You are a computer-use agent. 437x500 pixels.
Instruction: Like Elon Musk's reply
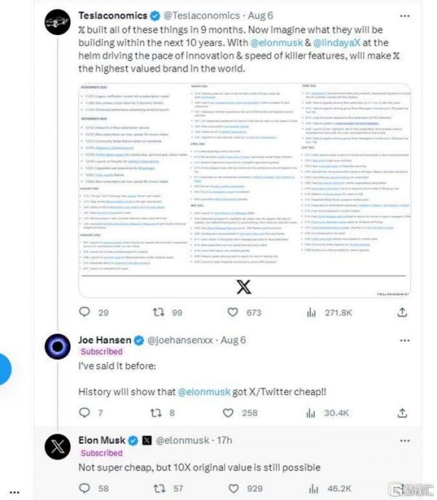coord(233,488)
